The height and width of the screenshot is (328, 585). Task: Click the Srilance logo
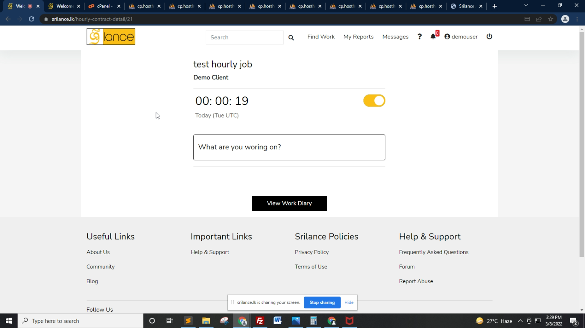tap(111, 37)
